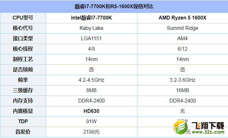Click the 否 cell in AMD column
Screen dimensions: 228x138
tap(183, 70)
